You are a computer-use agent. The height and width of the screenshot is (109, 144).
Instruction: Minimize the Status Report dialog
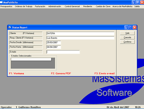tap(126, 28)
